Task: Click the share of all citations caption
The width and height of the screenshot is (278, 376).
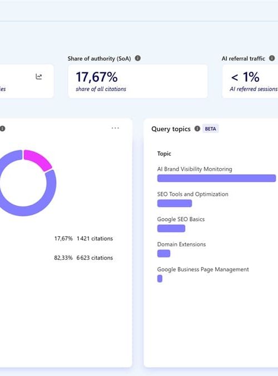Action: point(101,89)
